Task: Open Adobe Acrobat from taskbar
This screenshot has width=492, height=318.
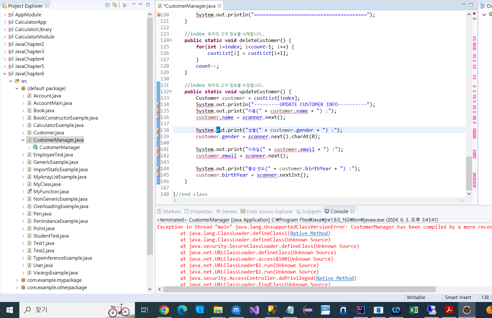Action: (449, 310)
